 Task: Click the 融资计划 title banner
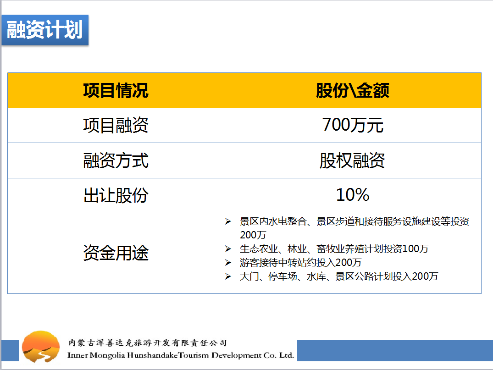(x=44, y=30)
